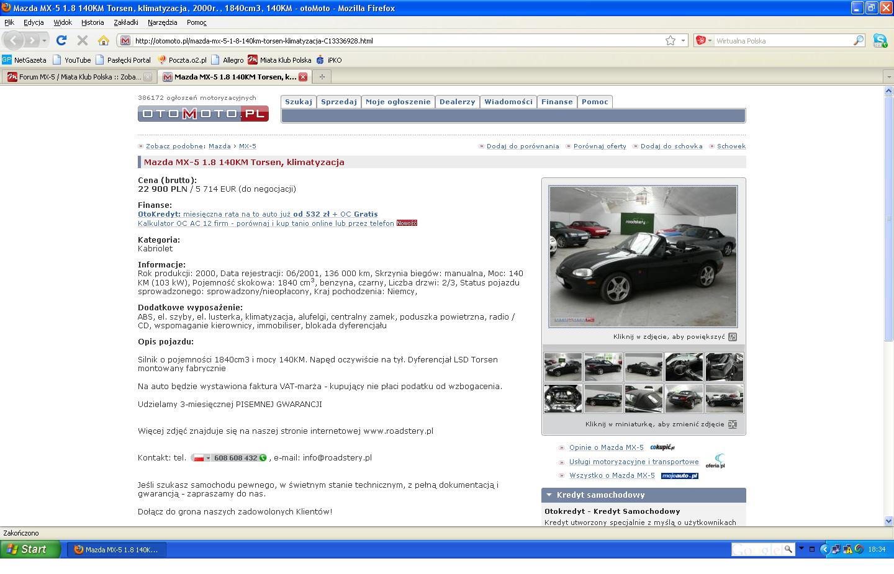Select the Sprzedaj site tab

coord(339,102)
